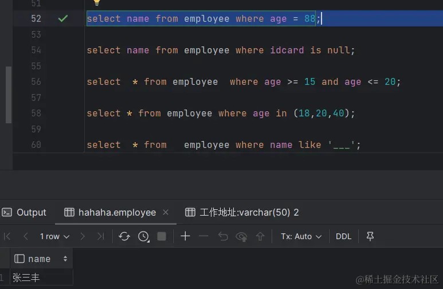This screenshot has height=289, width=443.
Task: Click the name column header
Action: tap(41, 259)
